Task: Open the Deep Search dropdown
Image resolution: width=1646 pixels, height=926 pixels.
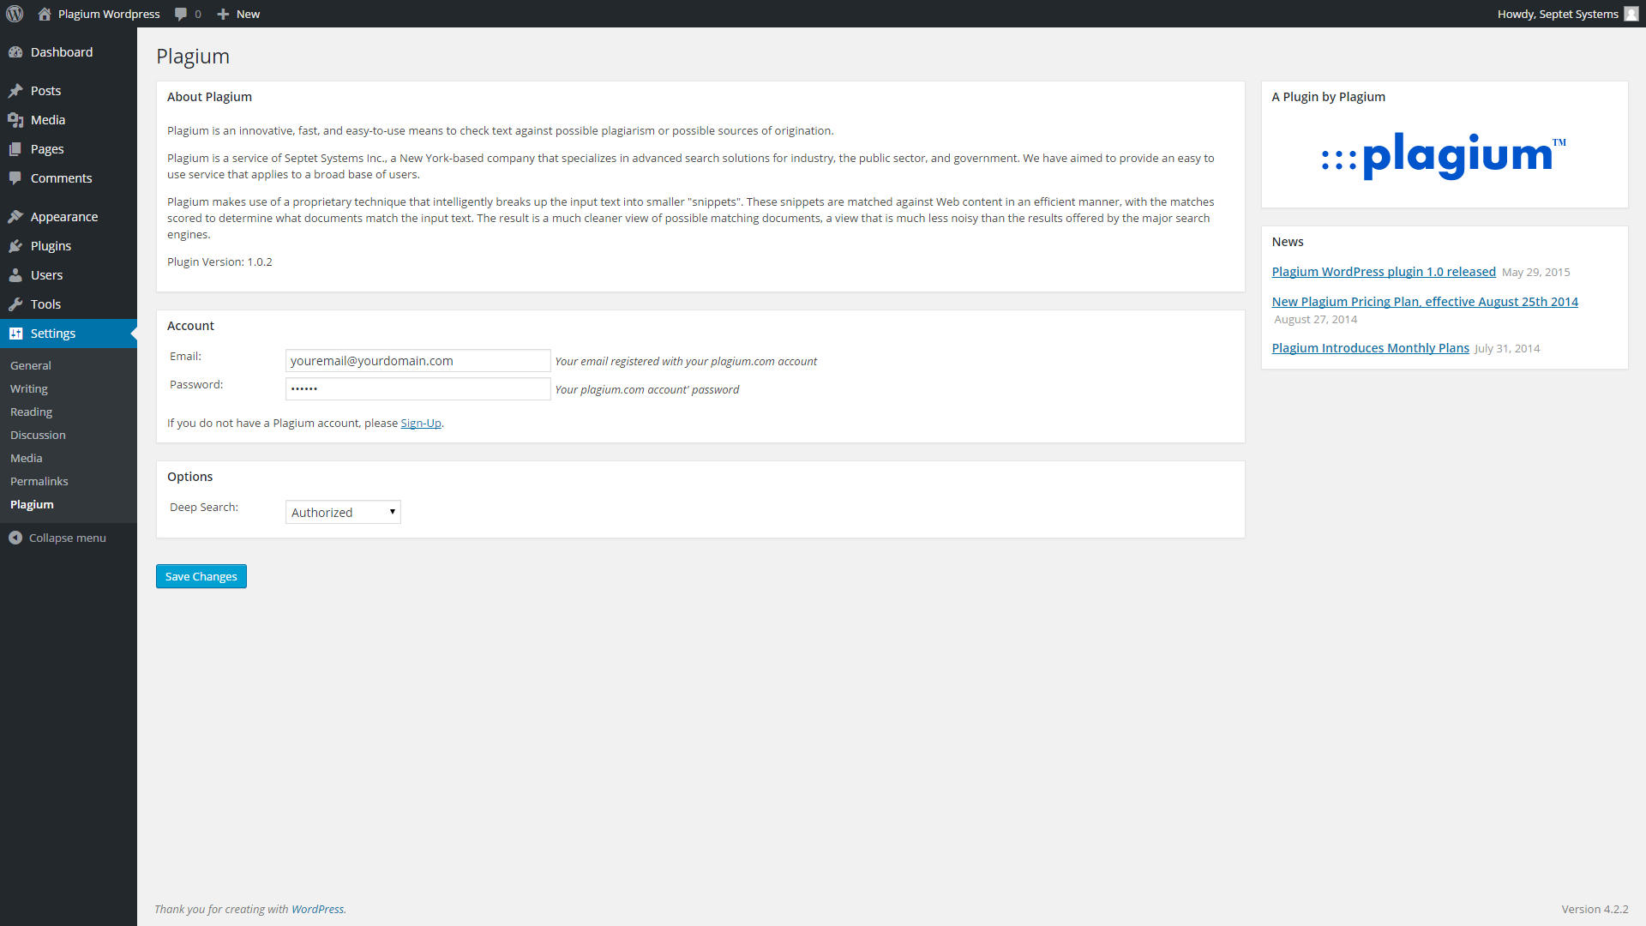Action: click(343, 512)
